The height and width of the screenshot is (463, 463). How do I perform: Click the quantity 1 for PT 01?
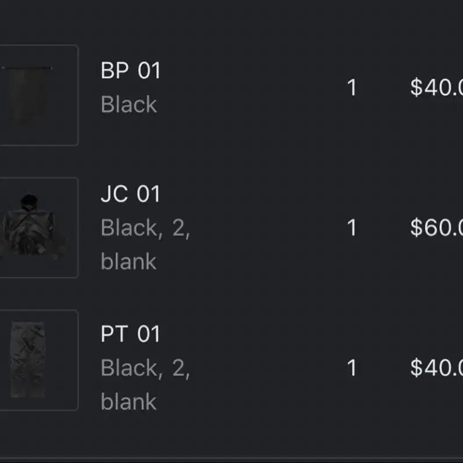351,368
